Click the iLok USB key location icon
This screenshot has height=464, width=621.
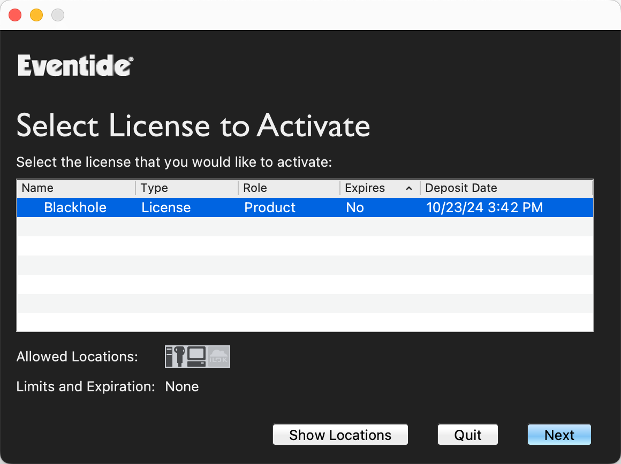click(x=179, y=357)
